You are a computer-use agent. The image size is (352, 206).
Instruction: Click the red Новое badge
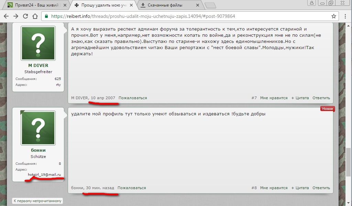tap(327, 109)
